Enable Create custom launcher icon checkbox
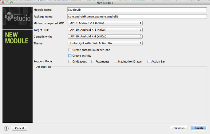 click(70, 50)
